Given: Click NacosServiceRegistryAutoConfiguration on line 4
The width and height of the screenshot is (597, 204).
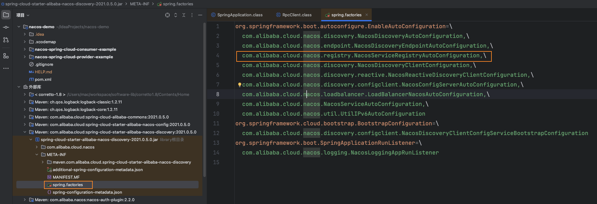Looking at the screenshot, I should tap(417, 55).
